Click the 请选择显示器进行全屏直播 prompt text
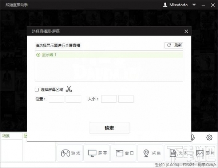218x168 pixels. (x=58, y=45)
